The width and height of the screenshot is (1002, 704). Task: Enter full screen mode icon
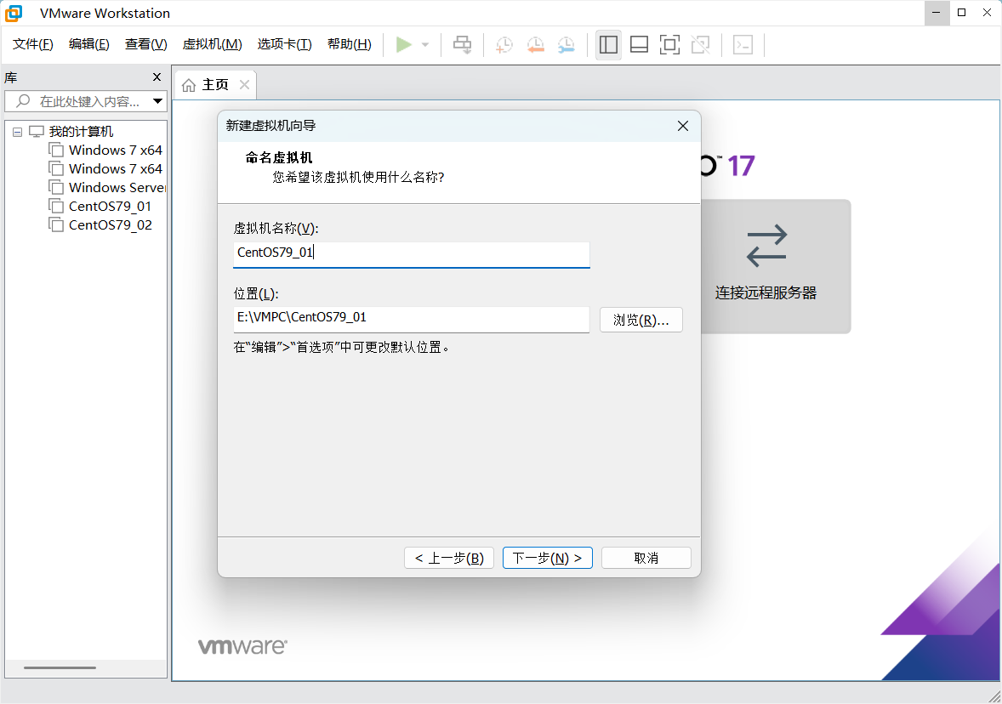(669, 45)
